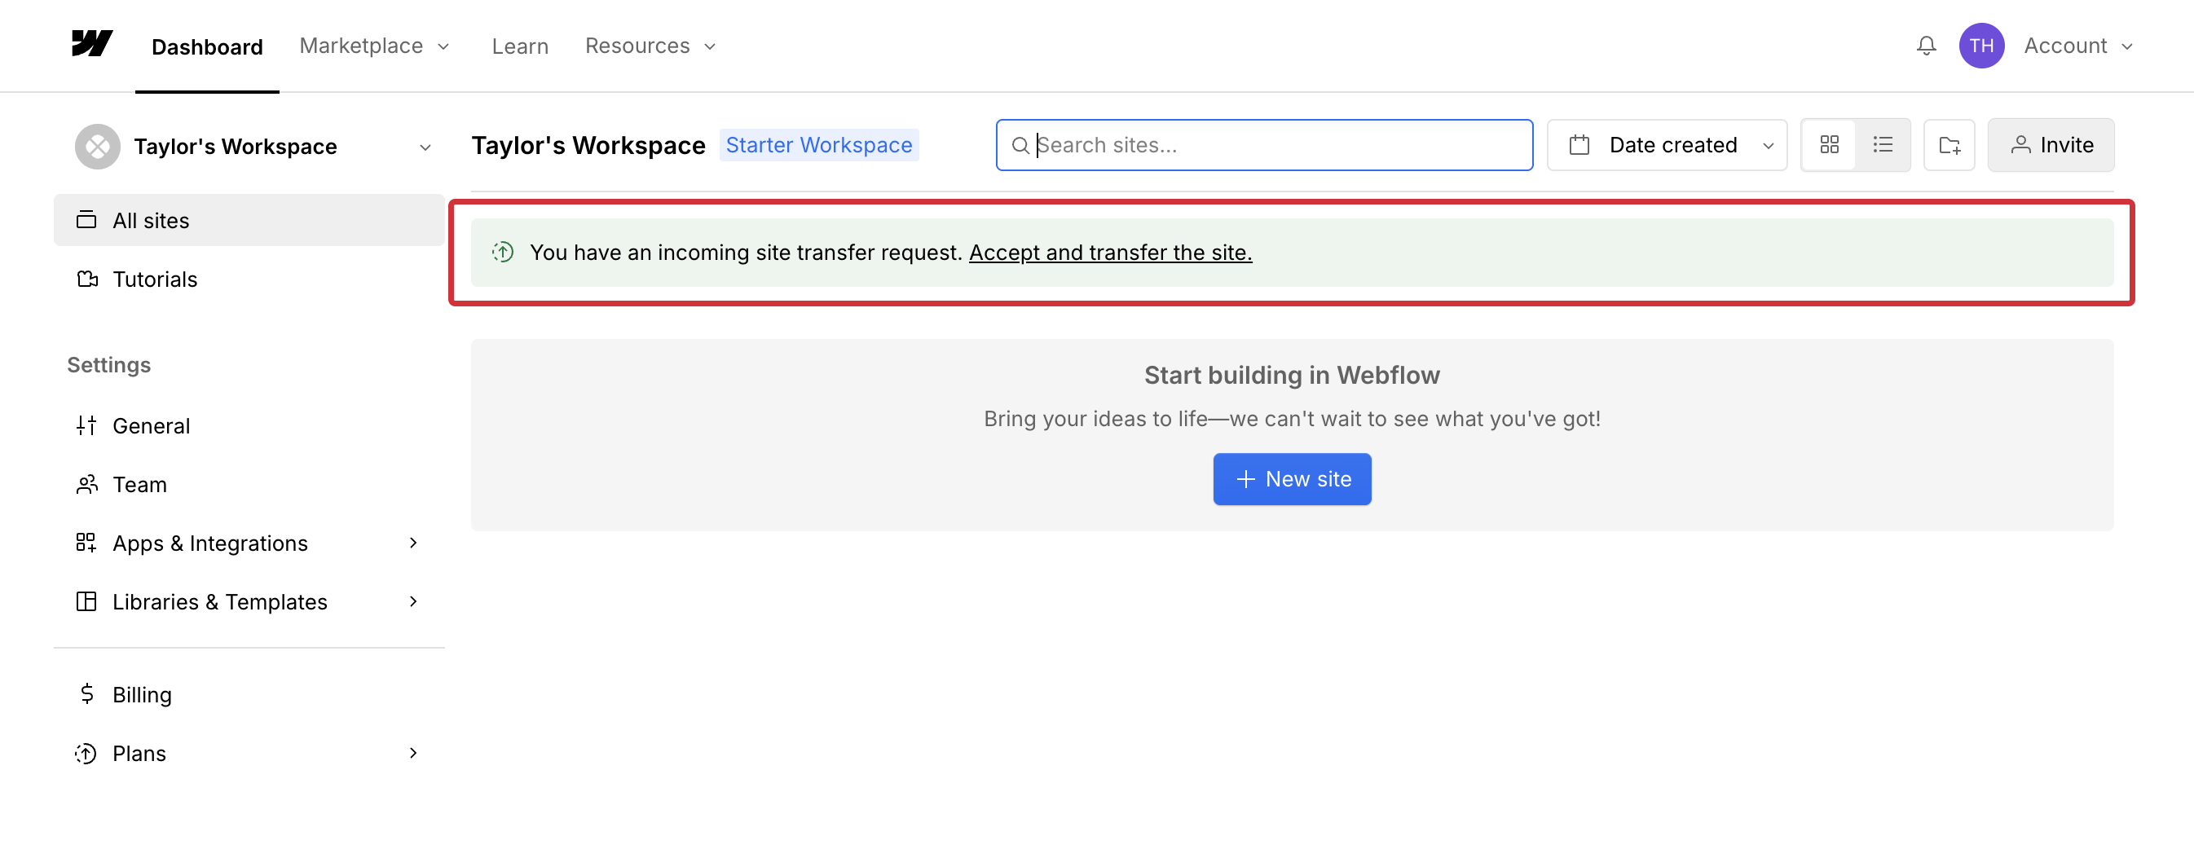Click the calendar icon in sort control
Screen dimensions: 2194x858
[x=1579, y=146]
